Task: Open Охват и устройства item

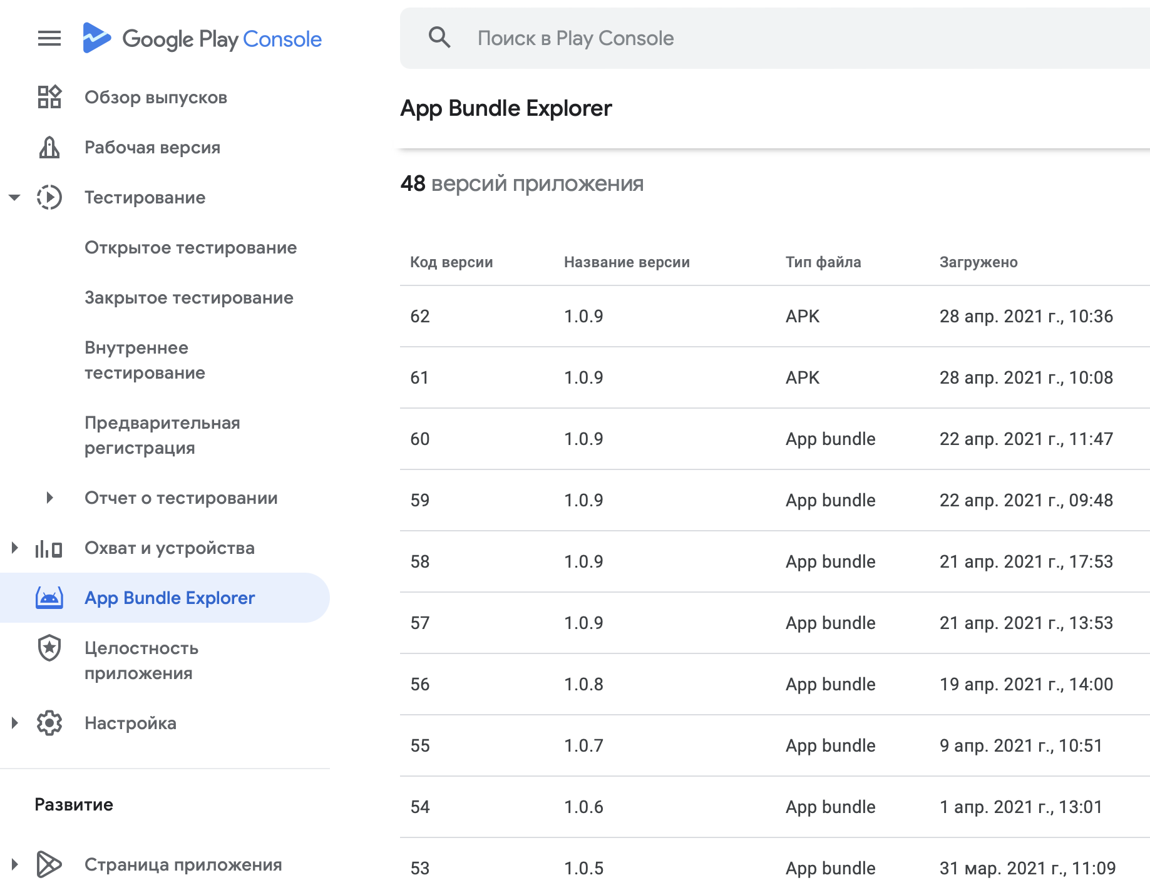Action: click(169, 548)
